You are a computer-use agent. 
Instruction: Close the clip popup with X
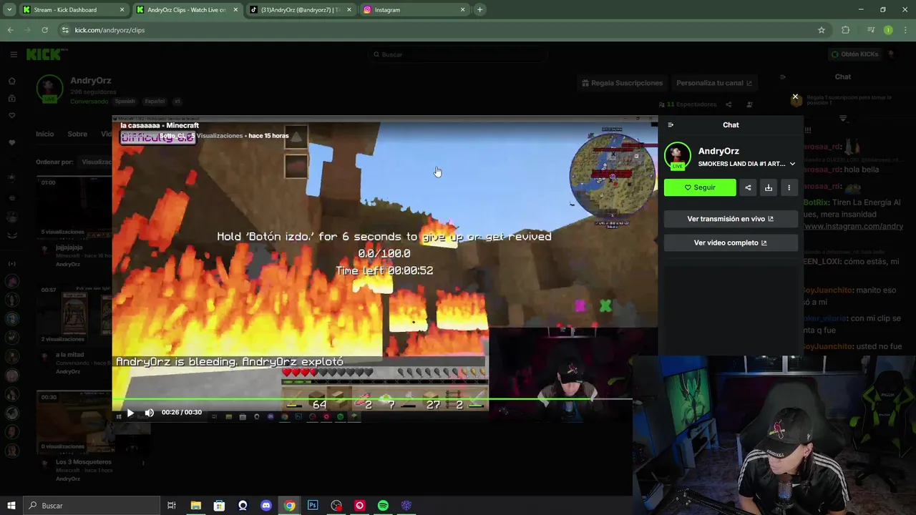click(x=795, y=97)
